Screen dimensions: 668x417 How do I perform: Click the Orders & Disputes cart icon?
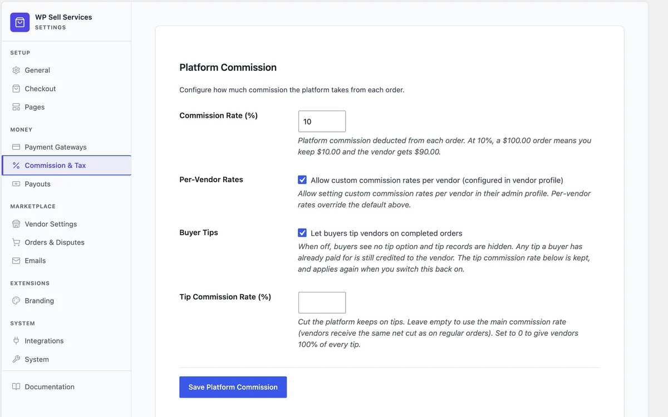coord(16,242)
